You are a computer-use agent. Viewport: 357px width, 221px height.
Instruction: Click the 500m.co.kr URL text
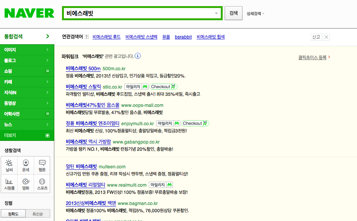(114, 69)
